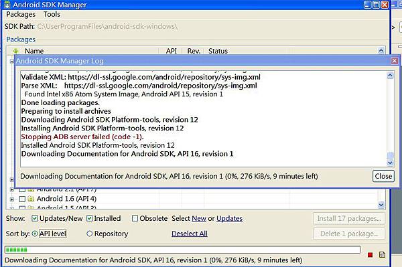
Task: Click the 'Stopping ADB server failed' log line
Action: pos(82,137)
